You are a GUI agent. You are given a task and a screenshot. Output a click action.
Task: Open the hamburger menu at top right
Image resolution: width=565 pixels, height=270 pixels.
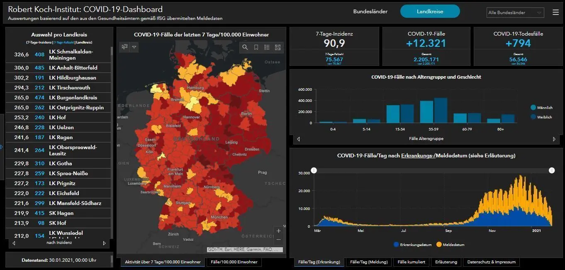click(x=556, y=12)
